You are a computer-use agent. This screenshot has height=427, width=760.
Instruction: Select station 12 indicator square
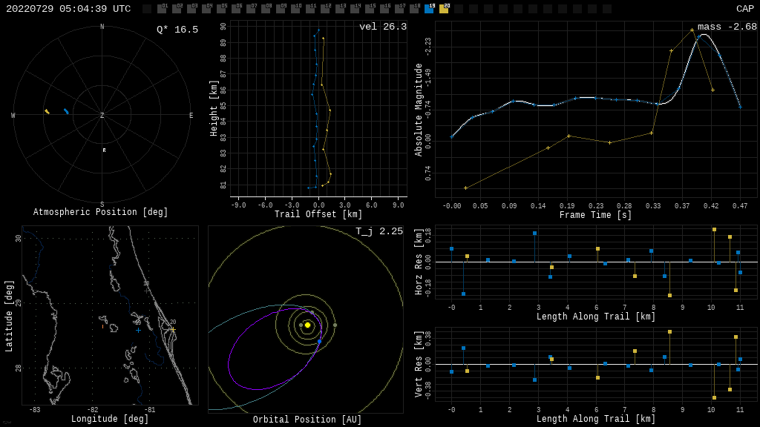tap(325, 9)
